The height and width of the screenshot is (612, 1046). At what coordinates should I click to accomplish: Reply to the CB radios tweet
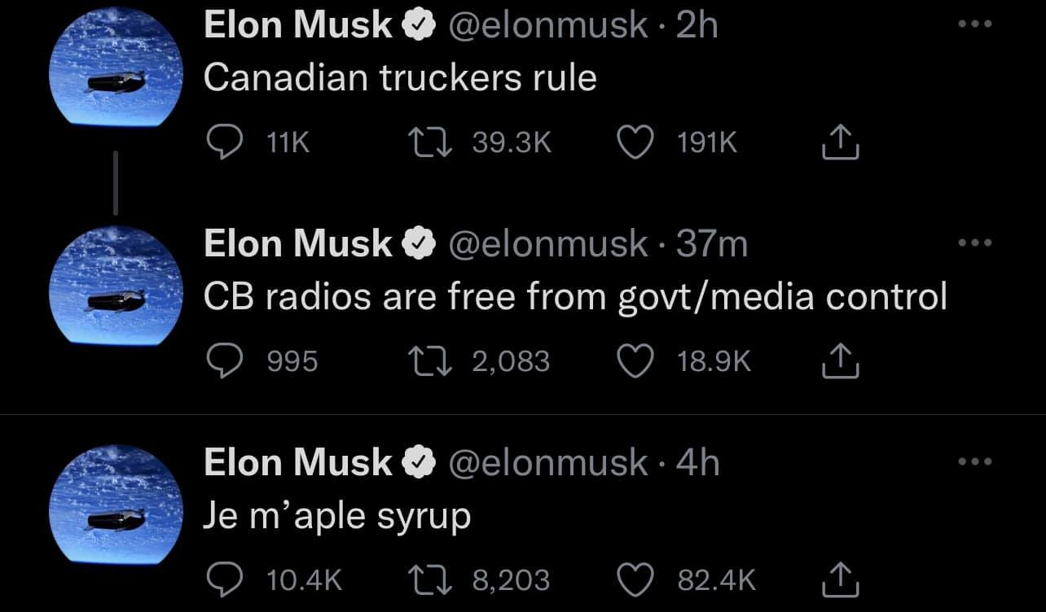coord(221,361)
